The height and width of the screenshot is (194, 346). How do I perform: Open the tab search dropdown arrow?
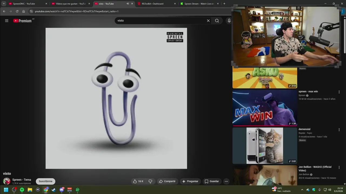(4, 4)
